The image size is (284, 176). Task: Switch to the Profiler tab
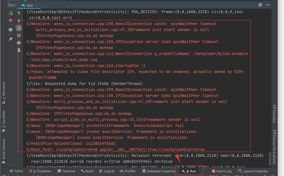pyautogui.click(x=128, y=171)
